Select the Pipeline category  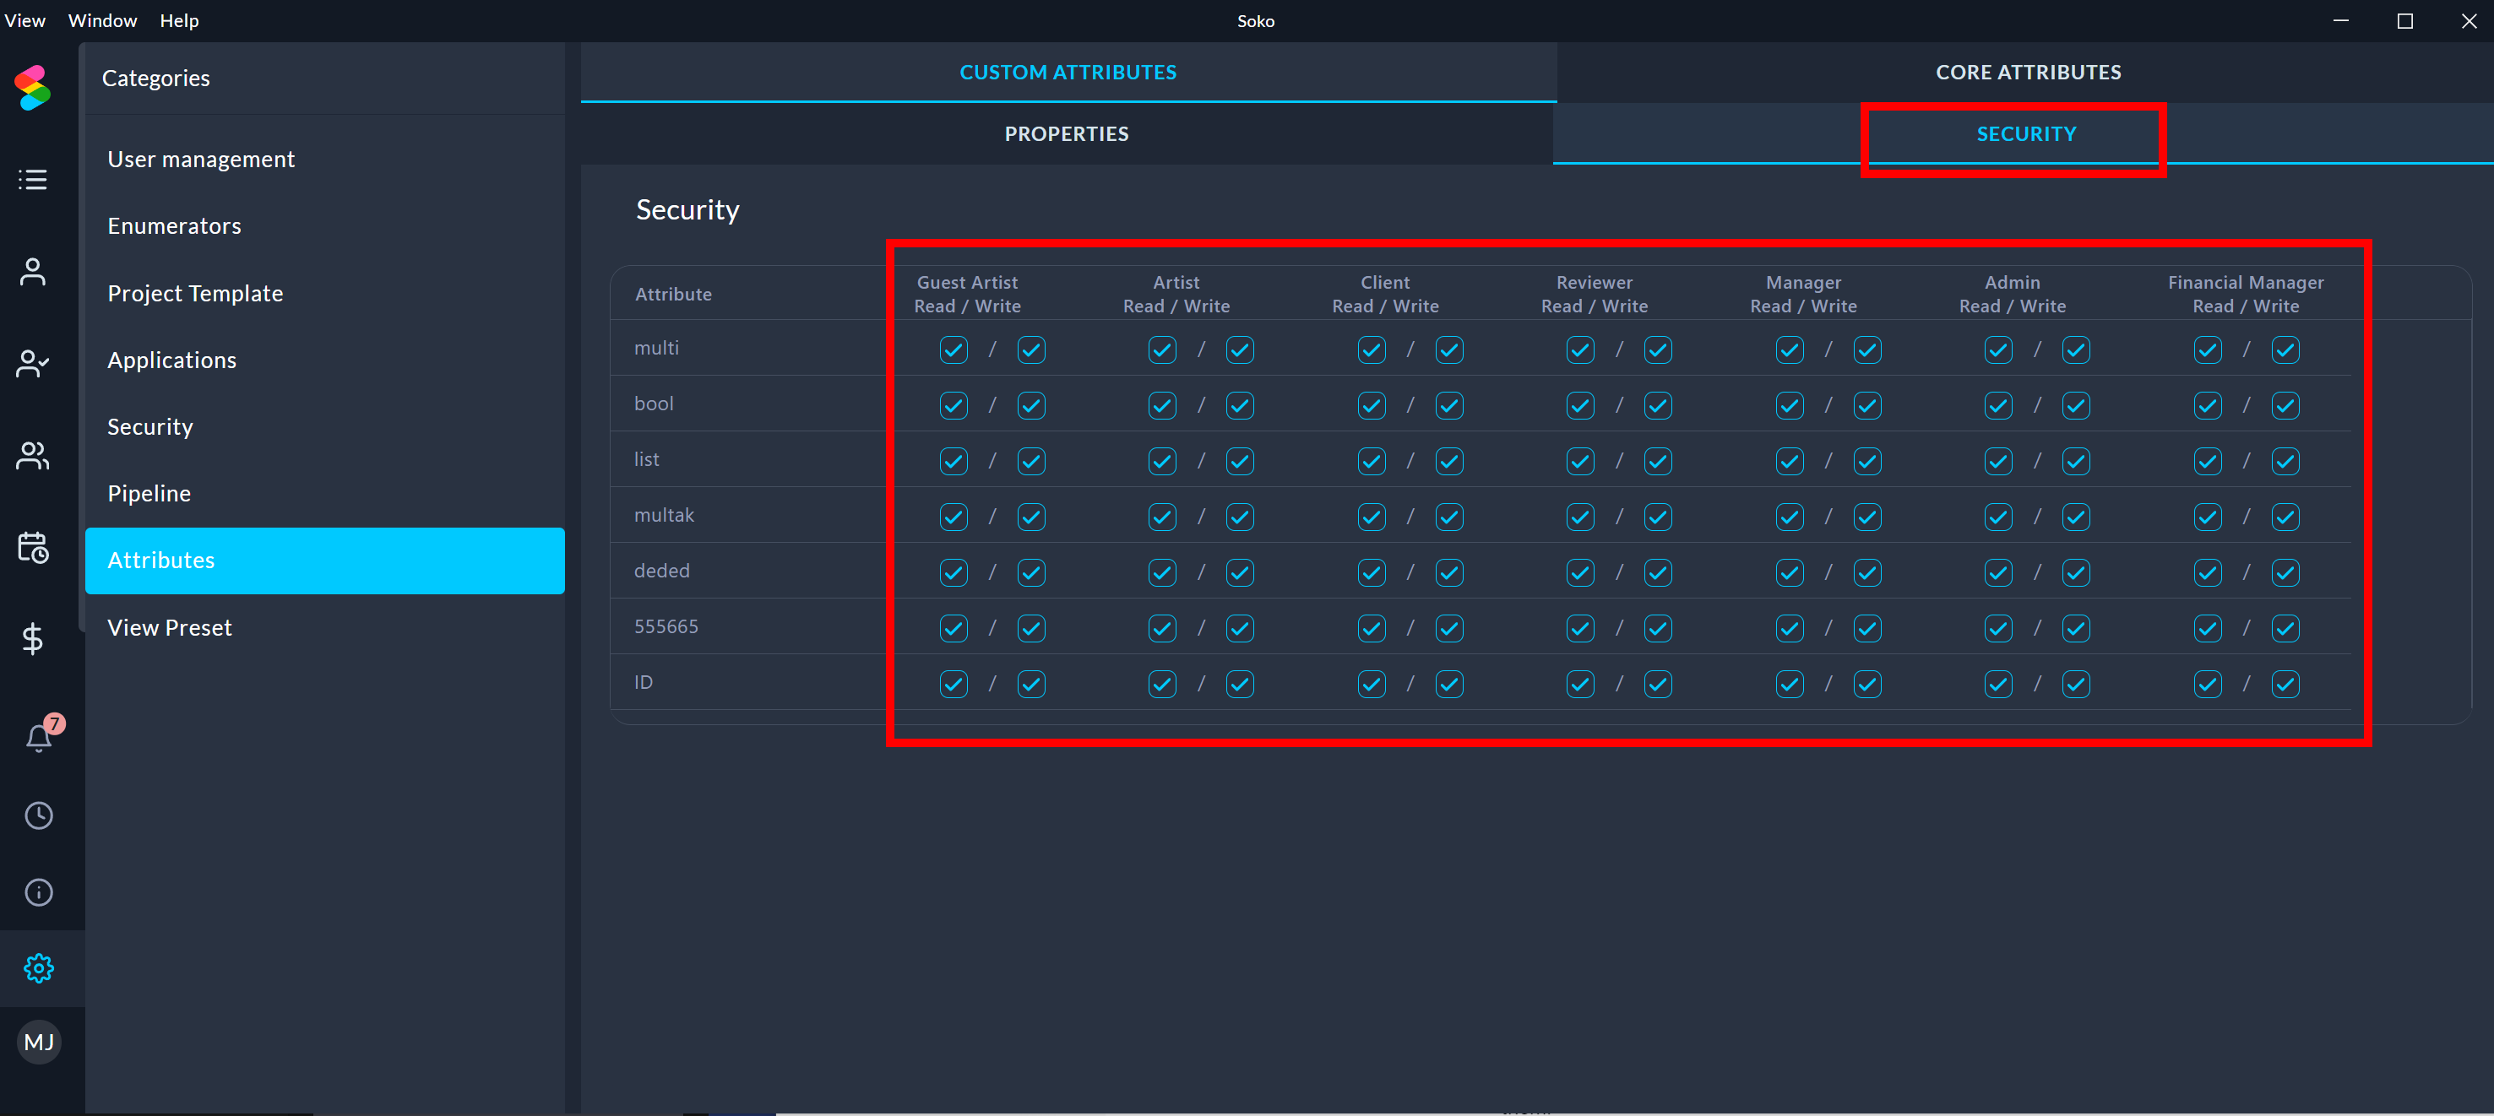[149, 494]
